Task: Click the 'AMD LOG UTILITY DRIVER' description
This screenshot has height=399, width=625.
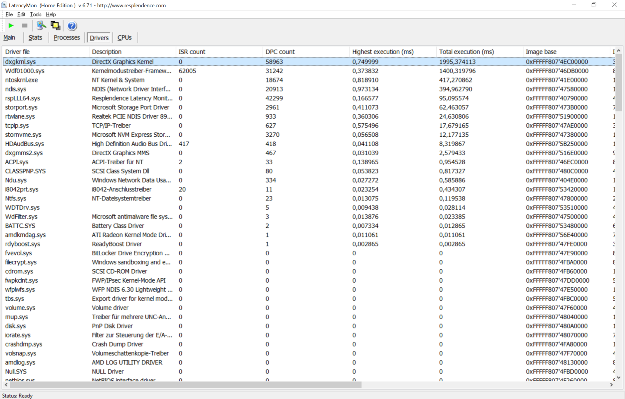Action: [127, 362]
